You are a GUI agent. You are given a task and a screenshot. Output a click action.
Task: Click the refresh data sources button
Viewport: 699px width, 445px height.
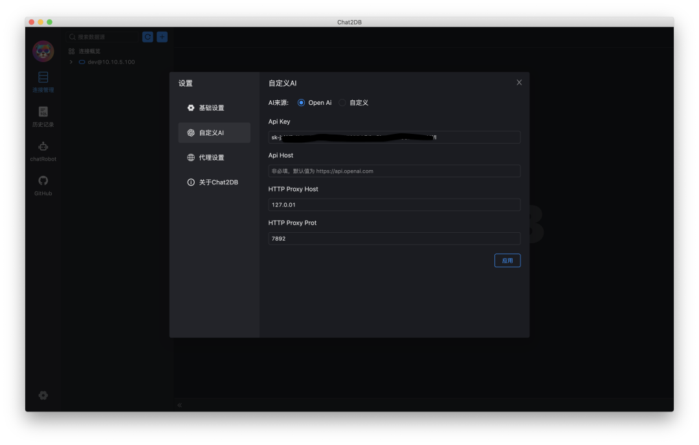click(x=148, y=37)
